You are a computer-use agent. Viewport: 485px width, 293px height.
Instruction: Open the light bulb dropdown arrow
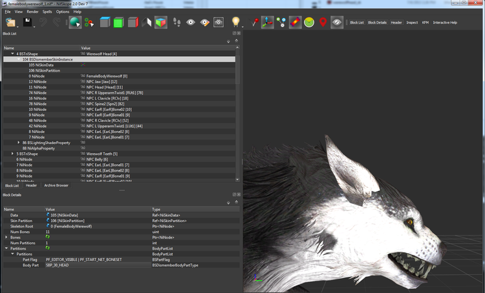coord(242,27)
